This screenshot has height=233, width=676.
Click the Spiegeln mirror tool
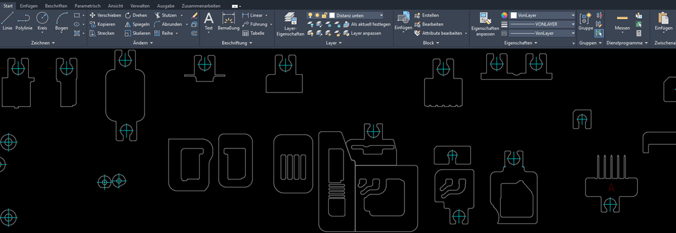(137, 24)
